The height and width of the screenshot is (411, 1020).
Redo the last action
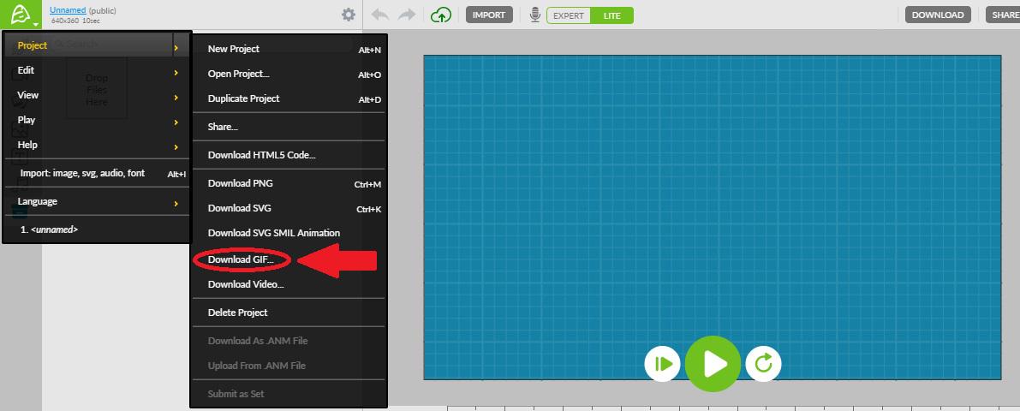407,15
